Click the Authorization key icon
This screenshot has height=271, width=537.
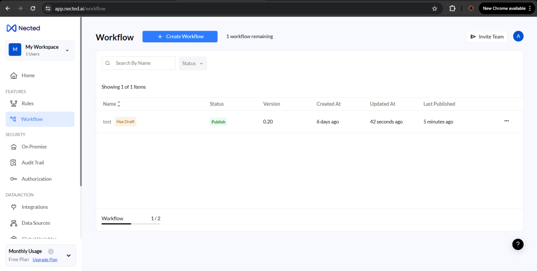[x=14, y=179]
